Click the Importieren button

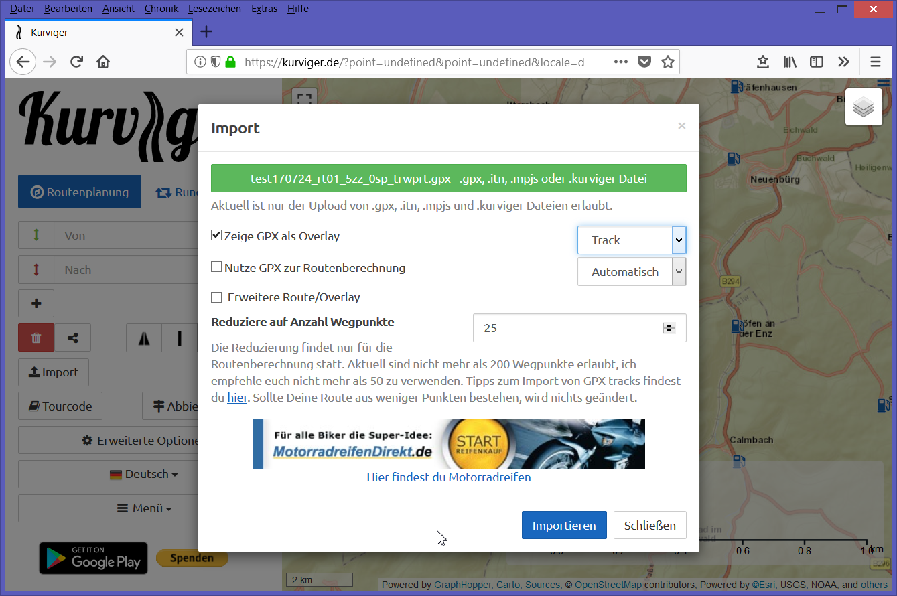click(x=564, y=525)
